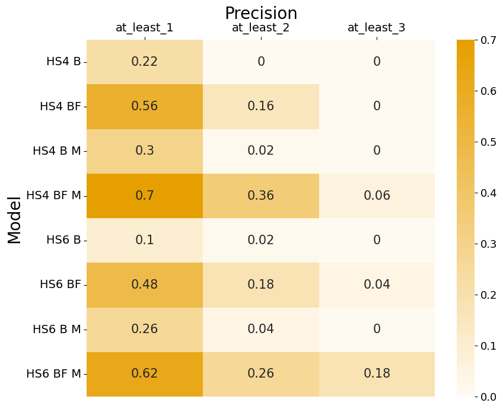Click the at_least_2 column label
The height and width of the screenshot is (409, 503).
(x=260, y=28)
